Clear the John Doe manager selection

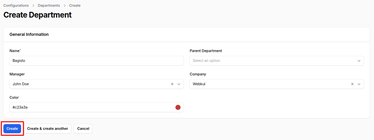172,84
